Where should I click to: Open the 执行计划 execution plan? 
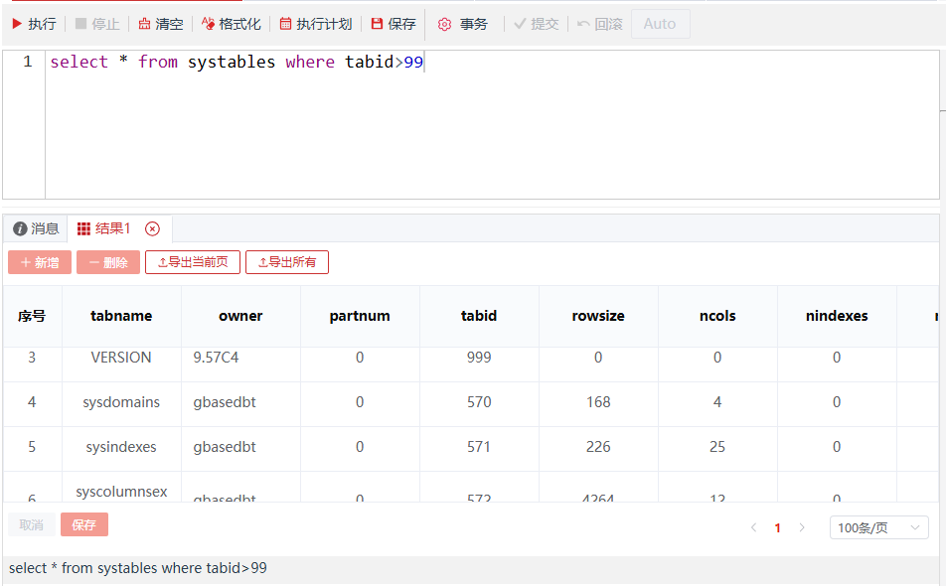[316, 24]
